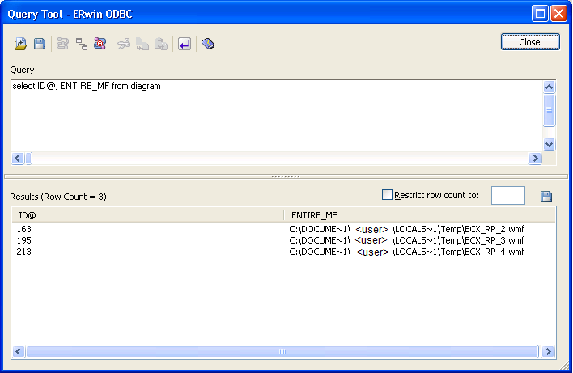Click results pane scroll right arrow
Screen dimensions: 573x373
click(x=548, y=352)
